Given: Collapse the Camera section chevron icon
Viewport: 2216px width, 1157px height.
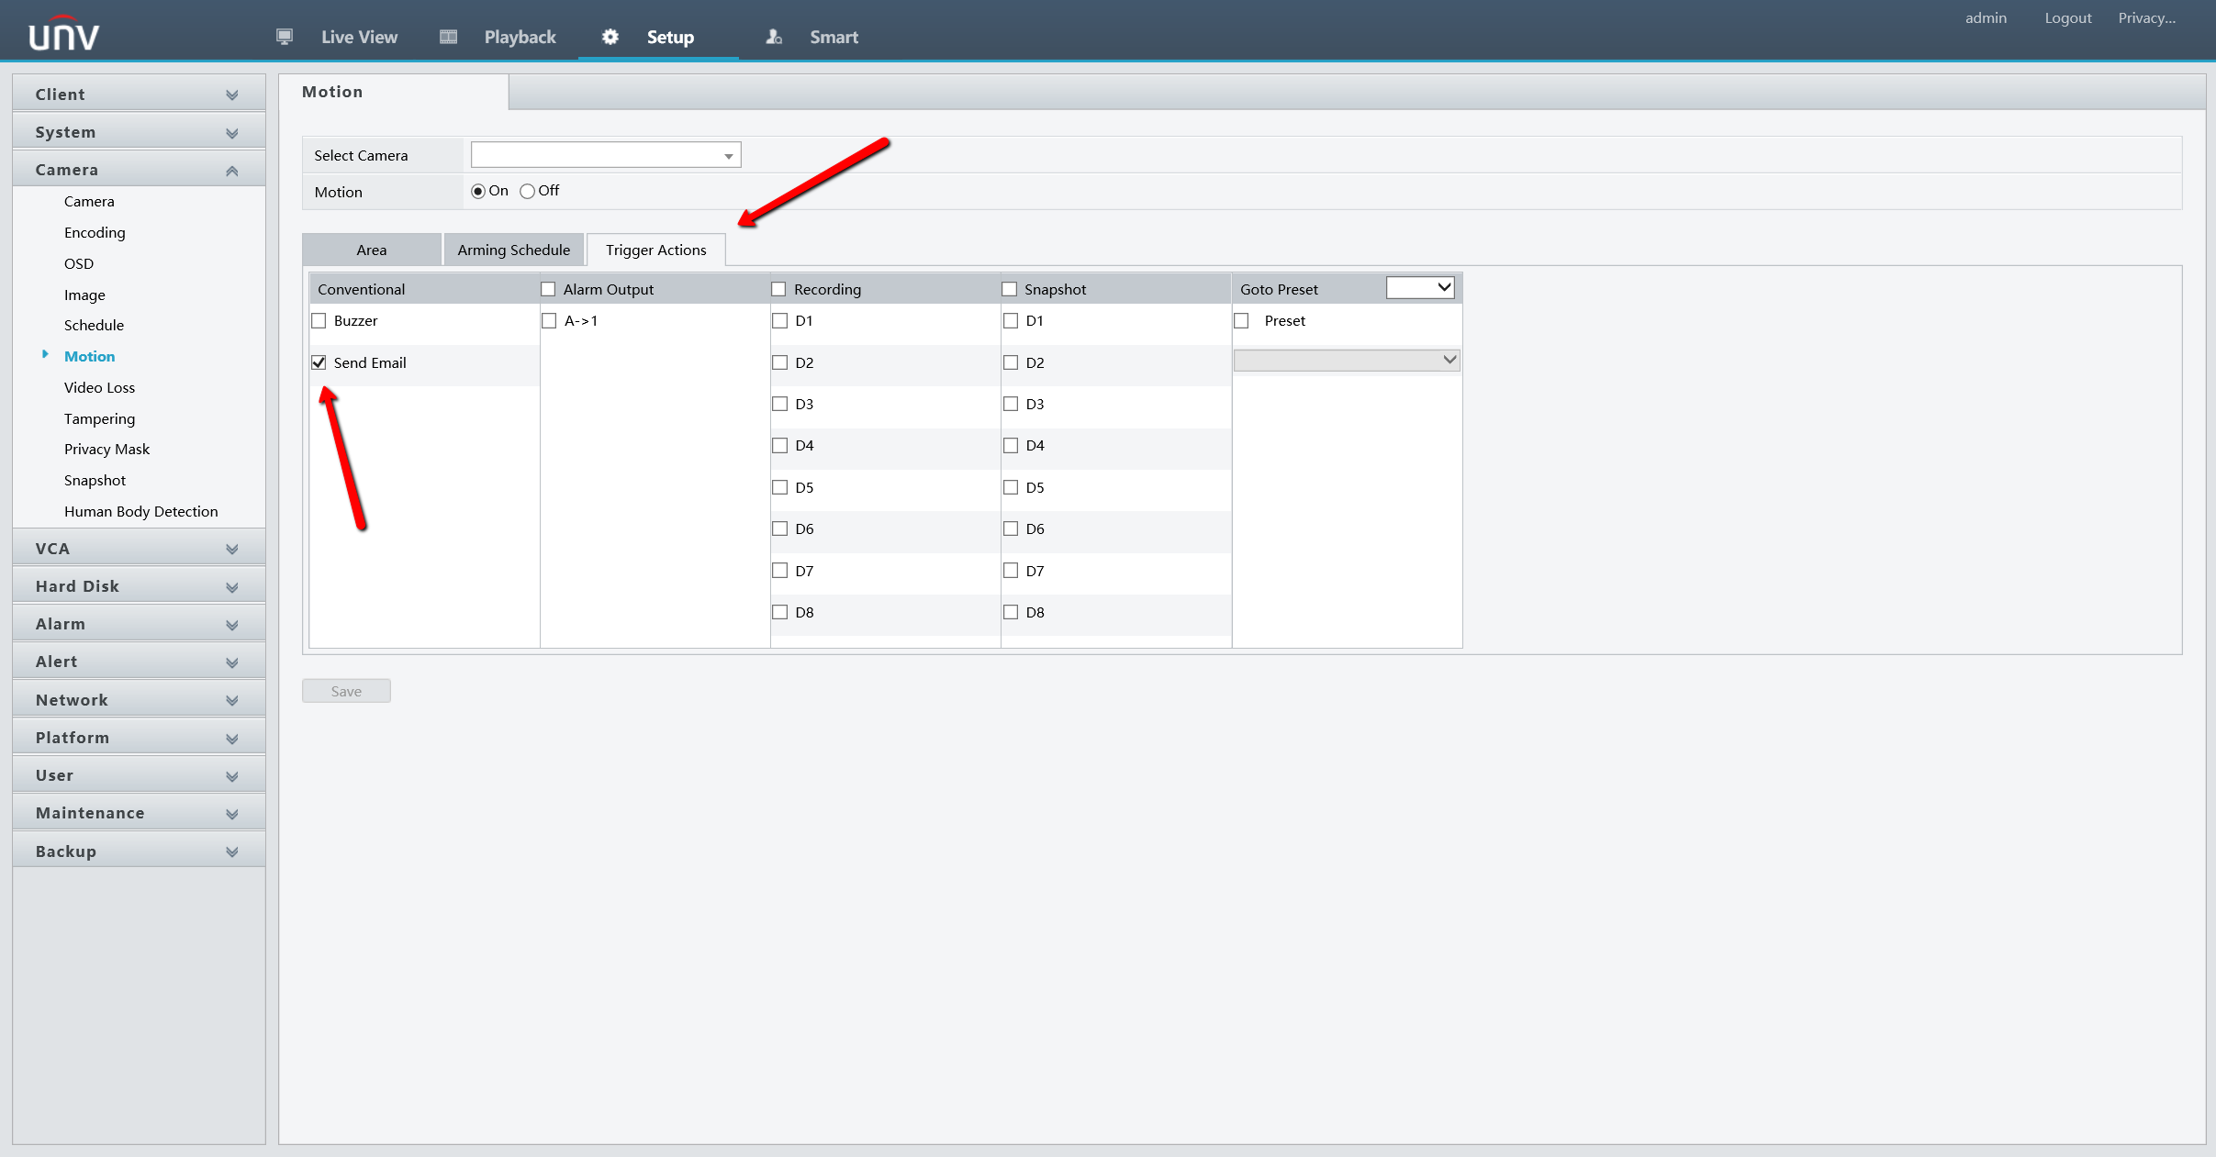Looking at the screenshot, I should click(231, 171).
